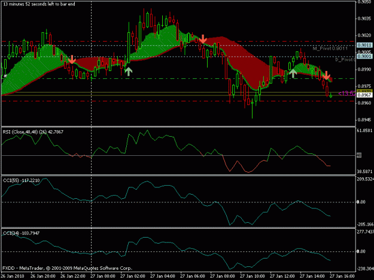Click the 26 Jan 20:00 time label
The width and height of the screenshot is (374, 280).
point(43,276)
